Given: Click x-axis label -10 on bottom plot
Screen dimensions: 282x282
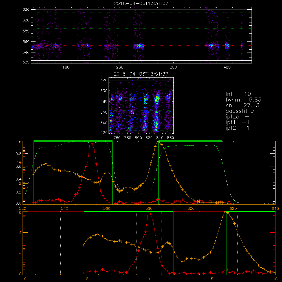Looking at the screenshot, I should (x=23, y=279).
